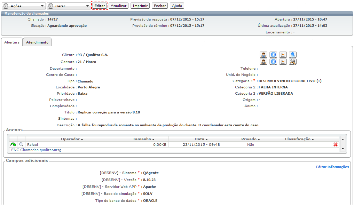The image size is (354, 206).
Task: Sort attachments by Data column
Action: [201, 139]
